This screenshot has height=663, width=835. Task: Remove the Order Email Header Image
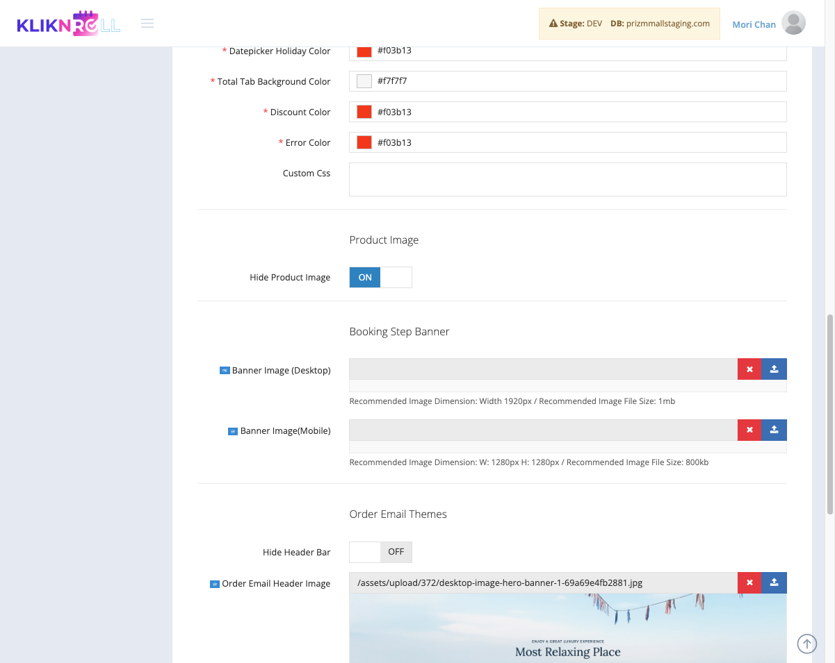(x=749, y=583)
